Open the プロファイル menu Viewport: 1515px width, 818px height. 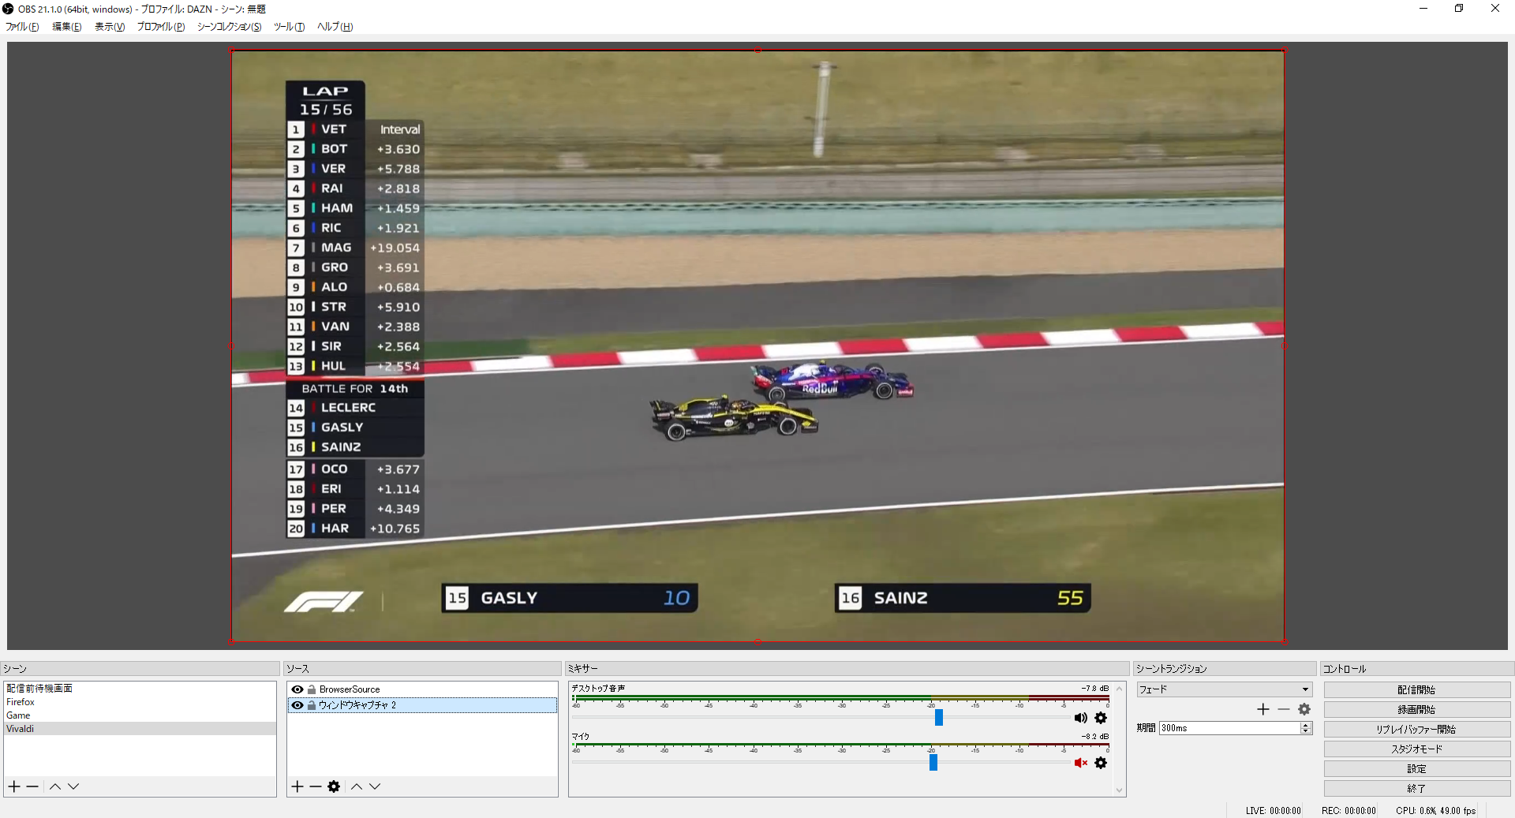click(x=161, y=27)
